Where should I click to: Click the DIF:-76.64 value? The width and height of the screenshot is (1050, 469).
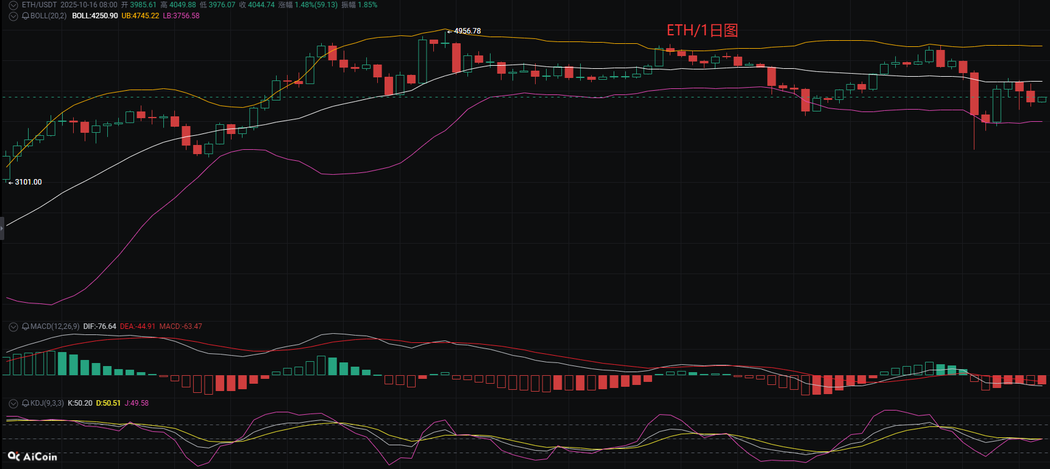coord(100,326)
